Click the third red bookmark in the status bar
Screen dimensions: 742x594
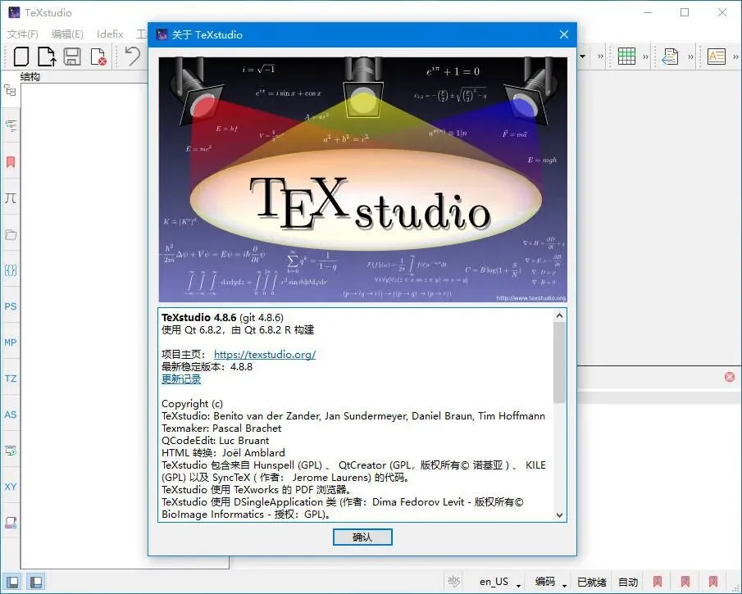tap(713, 581)
